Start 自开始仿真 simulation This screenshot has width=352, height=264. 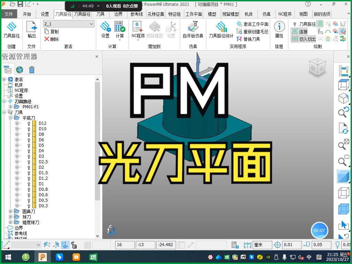click(x=193, y=27)
